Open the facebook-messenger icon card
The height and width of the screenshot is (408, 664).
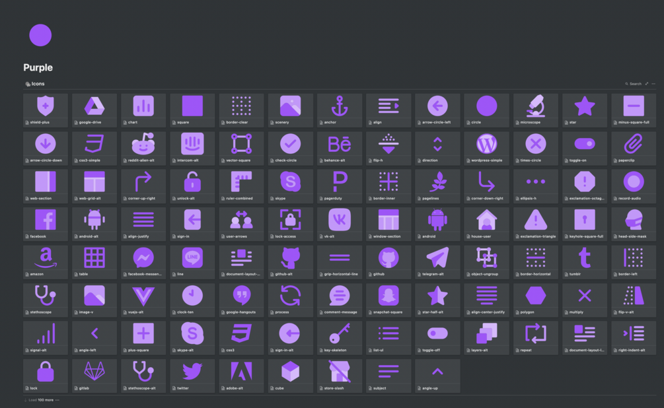143,261
